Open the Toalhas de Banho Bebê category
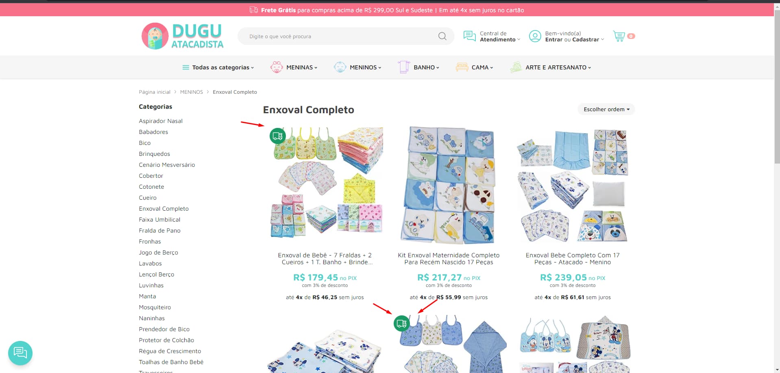780x373 pixels. pos(171,362)
